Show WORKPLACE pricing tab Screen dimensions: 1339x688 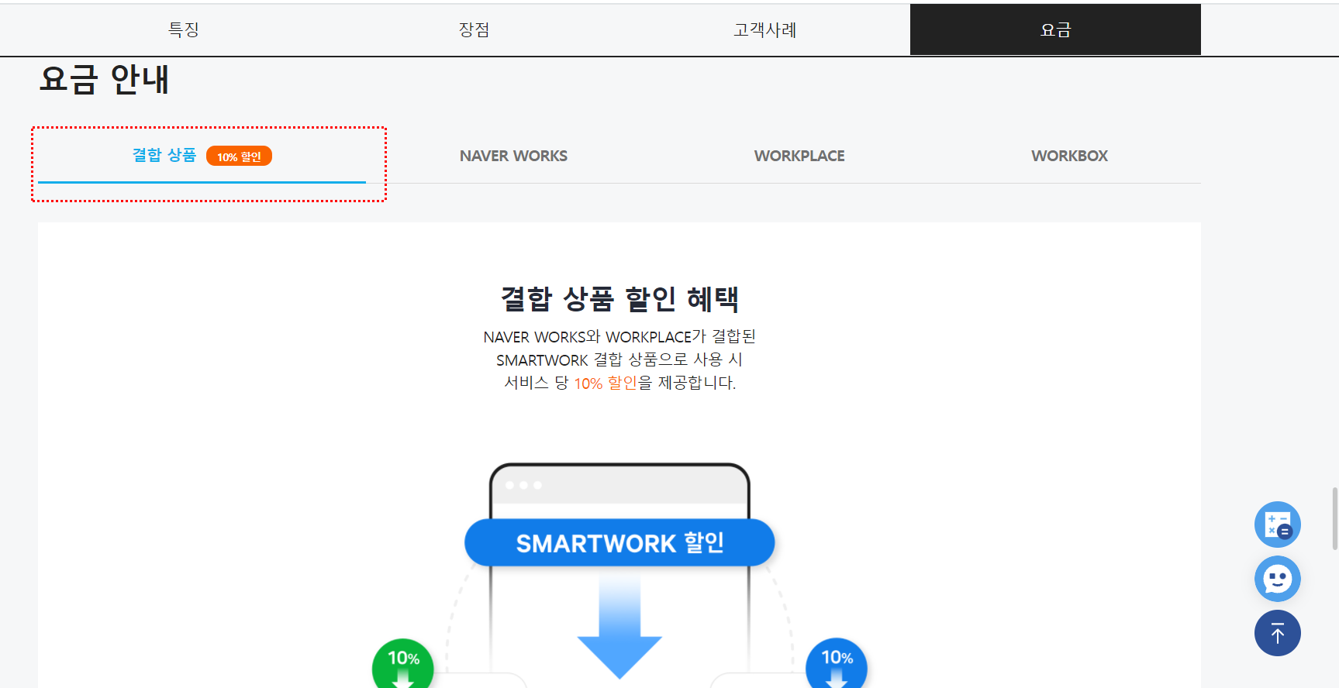point(799,156)
